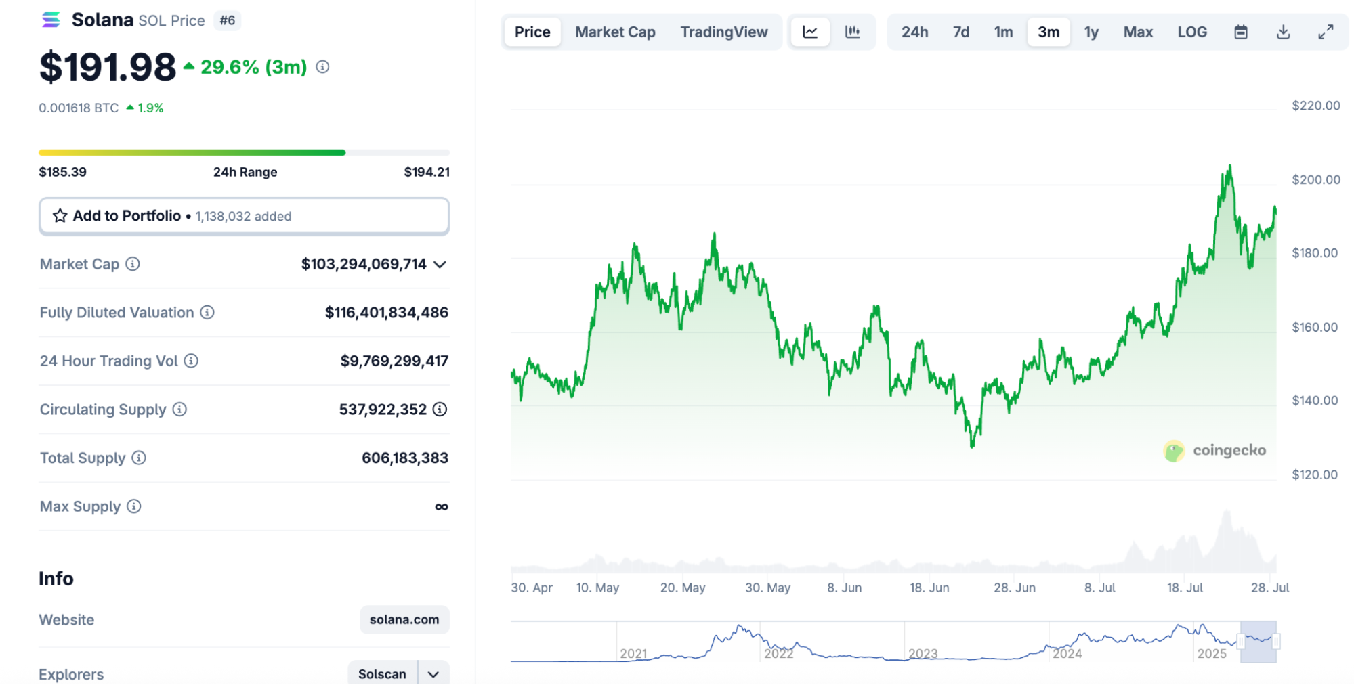Image resolution: width=1354 pixels, height=685 pixels.
Task: Select 3m time range
Action: (1049, 32)
